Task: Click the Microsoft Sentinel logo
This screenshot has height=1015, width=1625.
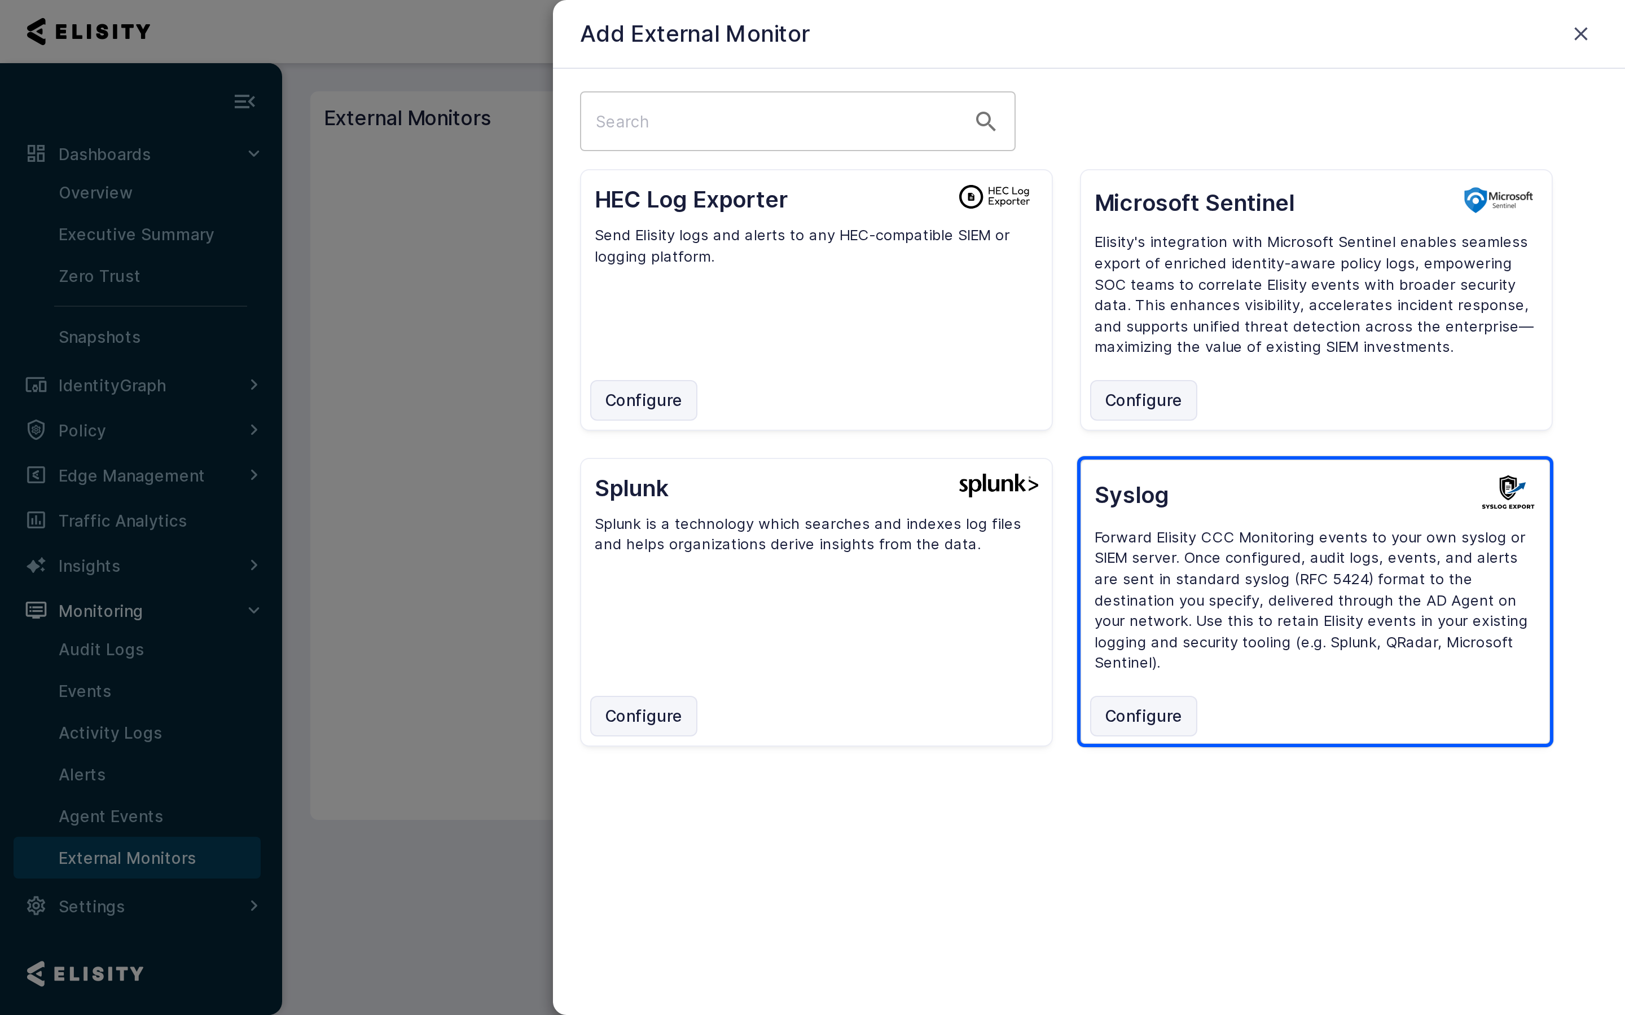Action: pos(1498,200)
